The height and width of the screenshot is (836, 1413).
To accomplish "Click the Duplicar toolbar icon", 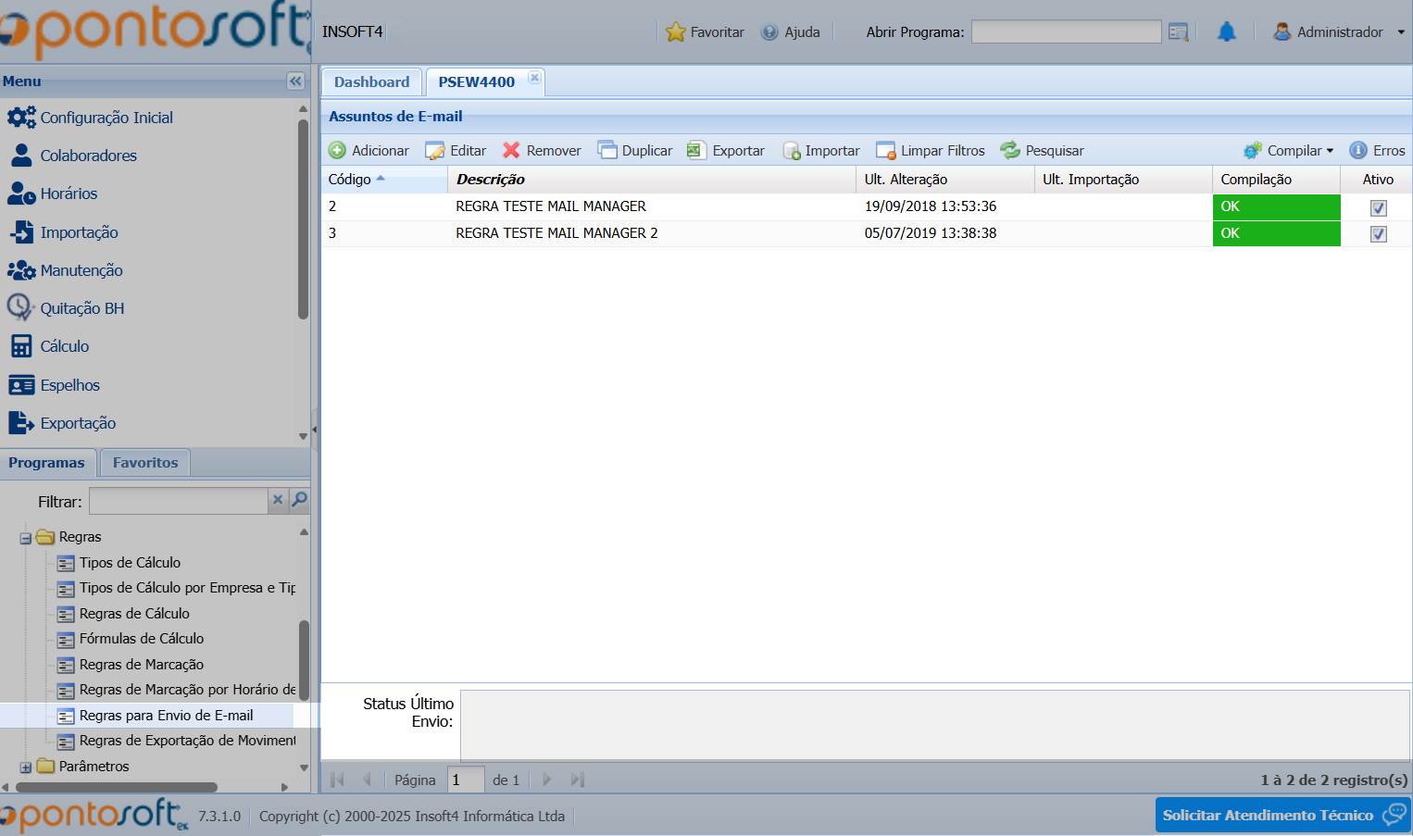I will point(606,151).
